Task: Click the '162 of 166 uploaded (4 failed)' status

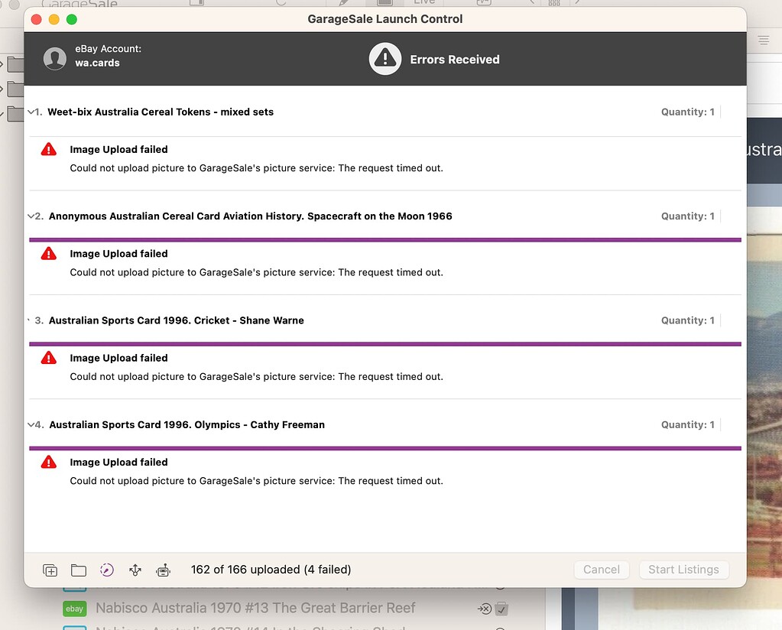Action: point(271,570)
